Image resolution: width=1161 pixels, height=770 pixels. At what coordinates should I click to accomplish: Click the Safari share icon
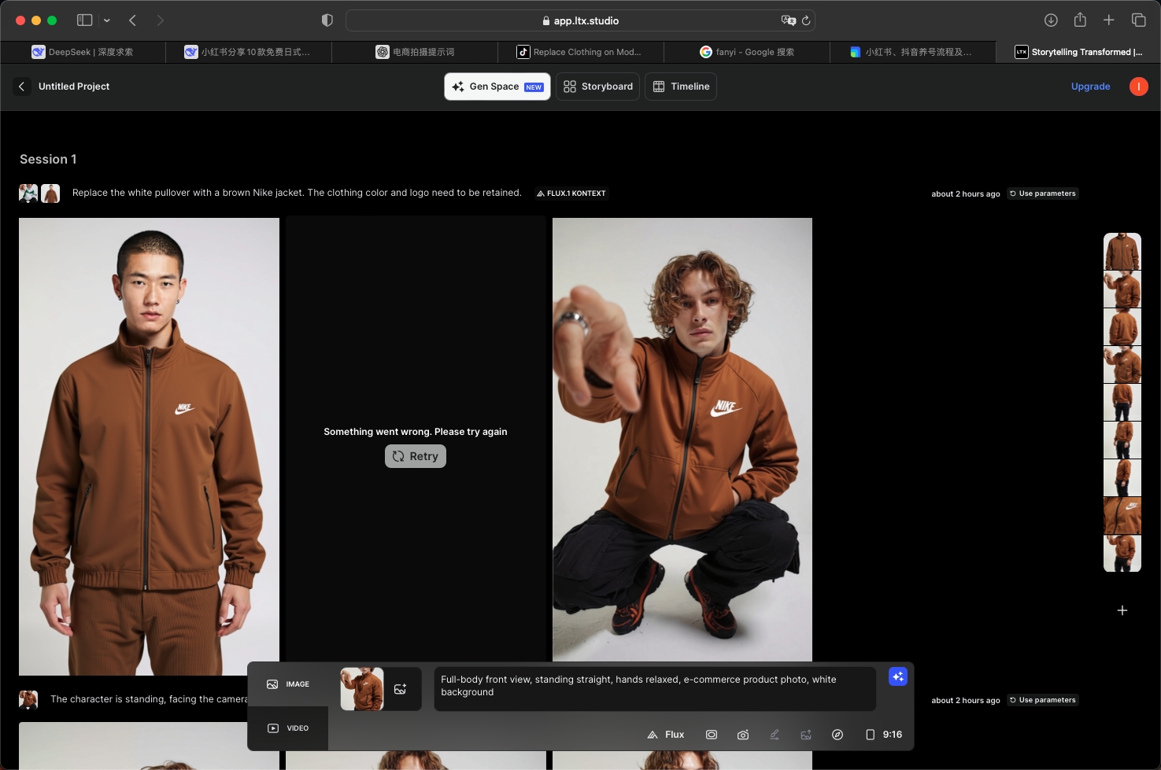(x=1080, y=20)
